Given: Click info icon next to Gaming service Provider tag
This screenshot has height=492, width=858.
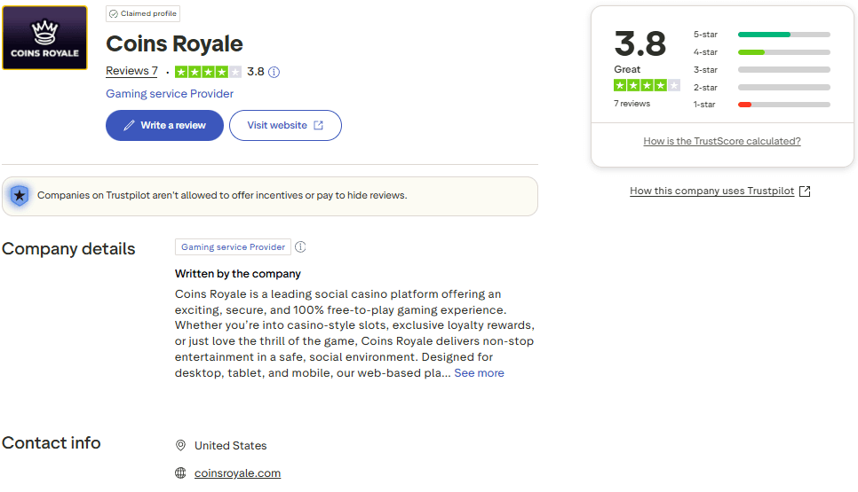Looking at the screenshot, I should point(300,247).
